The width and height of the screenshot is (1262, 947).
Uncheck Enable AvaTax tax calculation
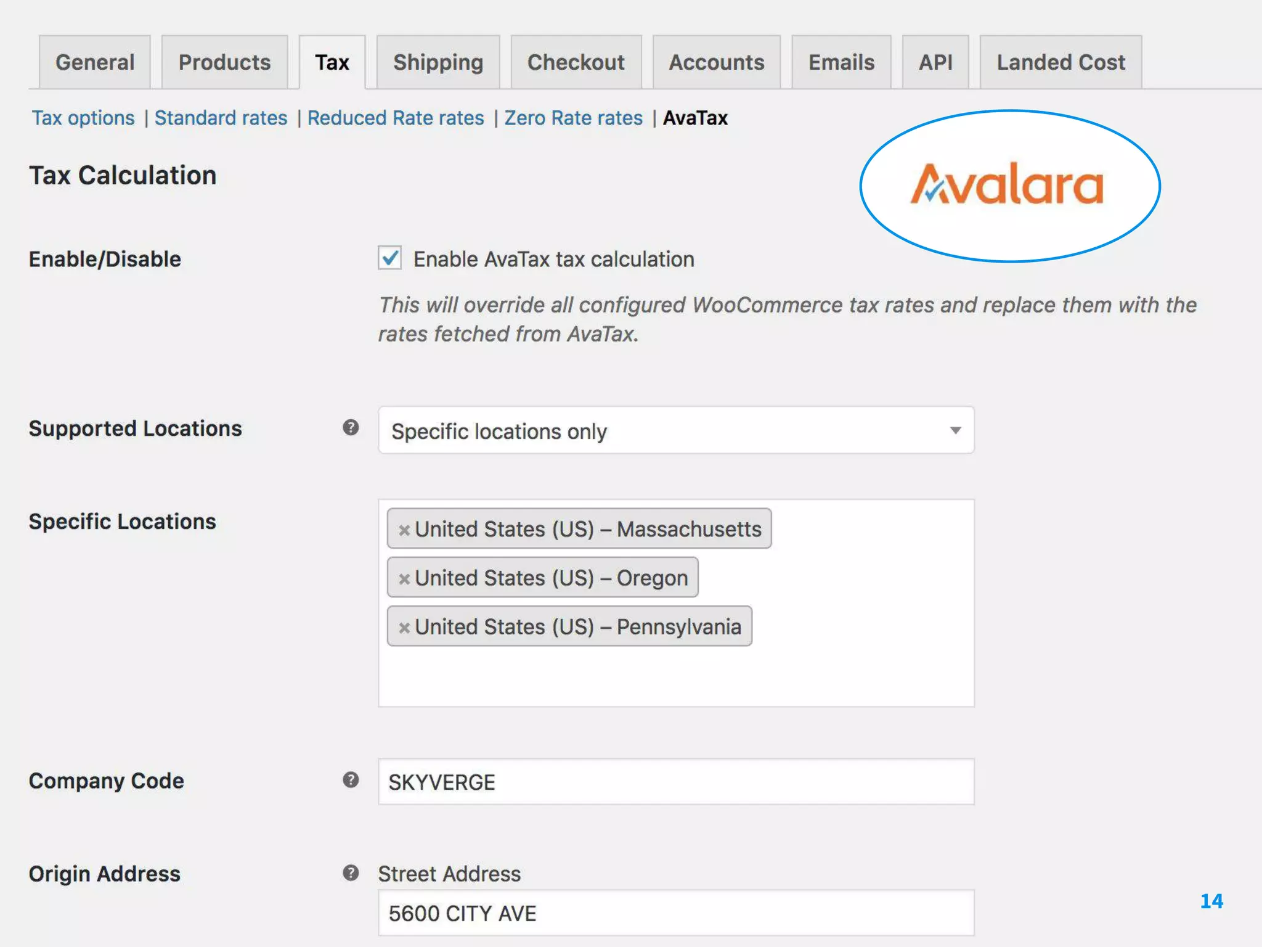[389, 258]
